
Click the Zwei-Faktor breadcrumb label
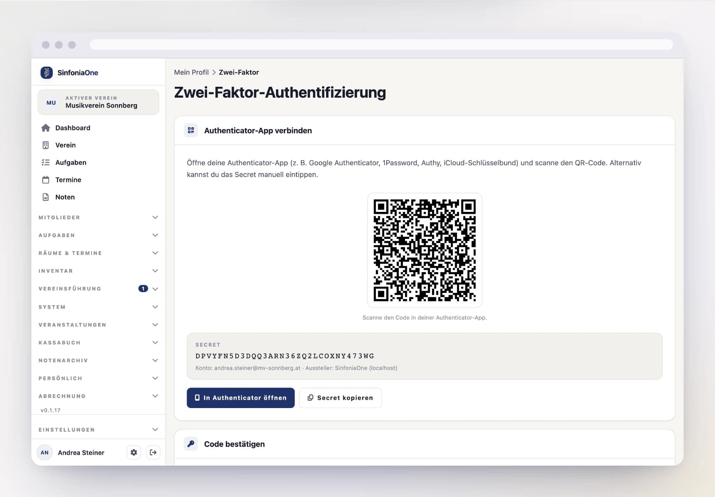[x=239, y=72]
